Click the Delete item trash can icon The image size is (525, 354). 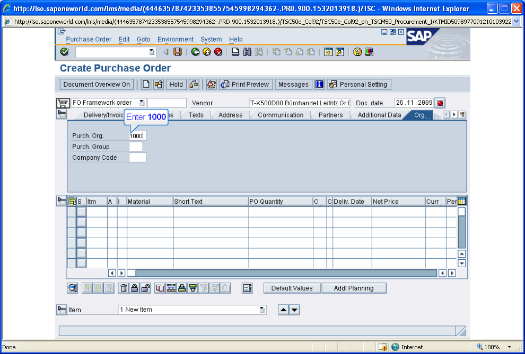click(124, 288)
